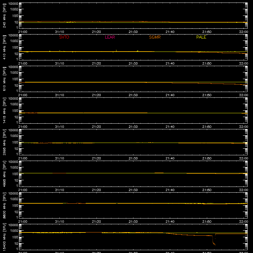Image resolution: width=253 pixels, height=253 pixels.
Task: Click the 21:10 label under 2695 MHz plot
Action: [x=59, y=158]
